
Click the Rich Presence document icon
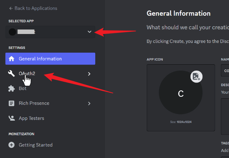click(x=12, y=103)
